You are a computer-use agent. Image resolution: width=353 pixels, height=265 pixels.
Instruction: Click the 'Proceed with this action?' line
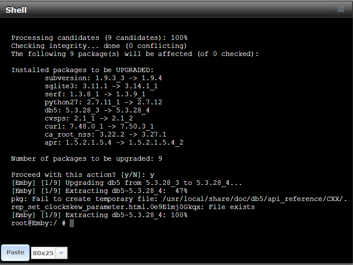(83, 175)
